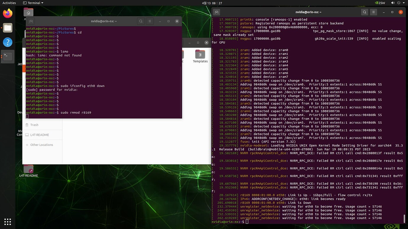The image size is (408, 229).
Task: Open search in the left terminal window
Action: point(141,21)
